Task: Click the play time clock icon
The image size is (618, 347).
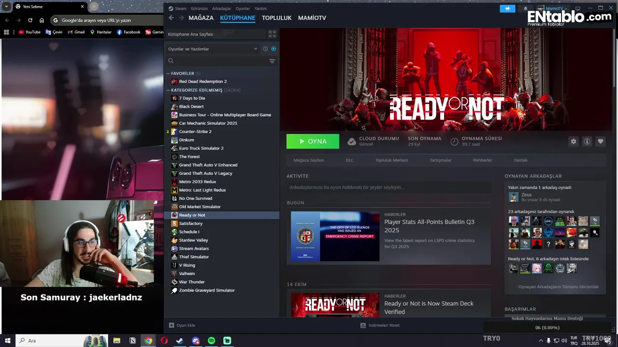Action: coord(454,141)
